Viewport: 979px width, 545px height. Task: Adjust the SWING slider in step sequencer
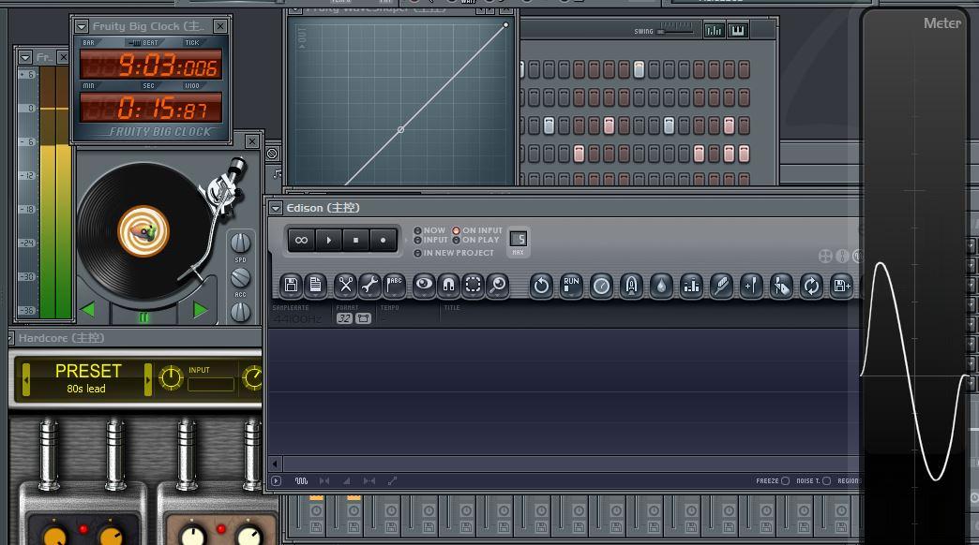click(675, 28)
